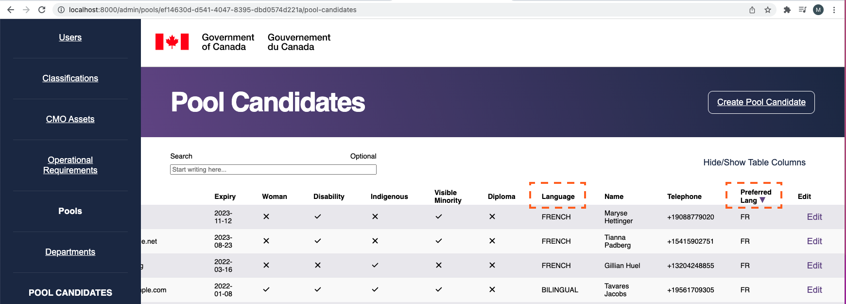The height and width of the screenshot is (304, 846).
Task: Click the share icon in the address bar
Action: click(x=751, y=9)
